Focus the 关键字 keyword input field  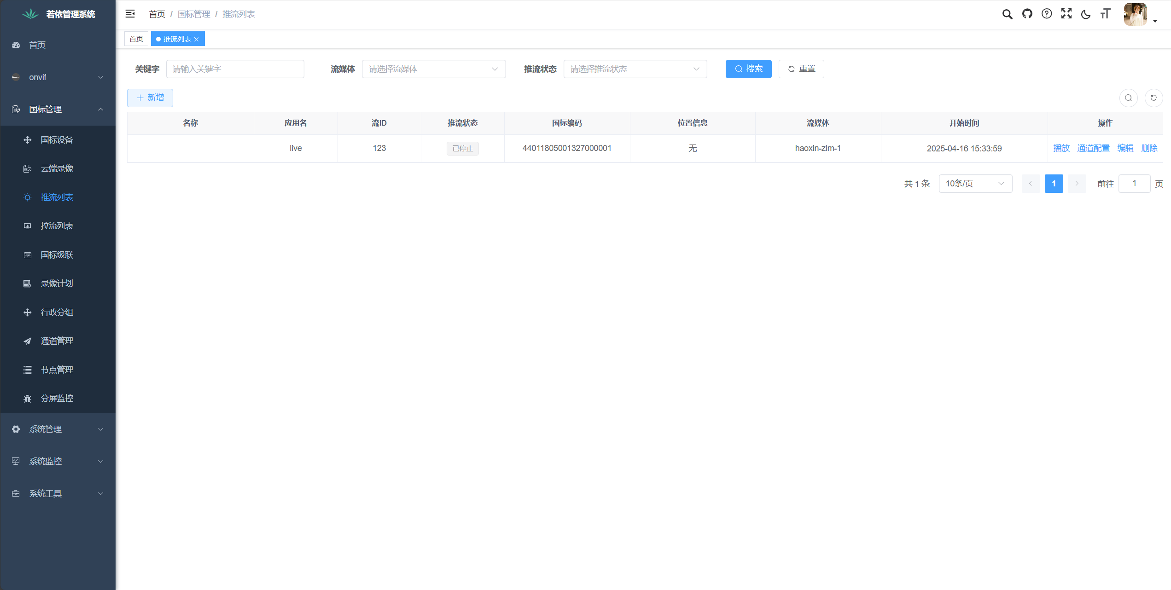click(x=235, y=69)
